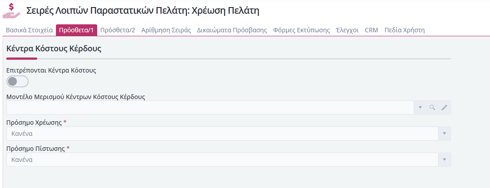Open the Πρόσθετα/2 tab
Viewport: 490px width, 188px height.
click(118, 30)
